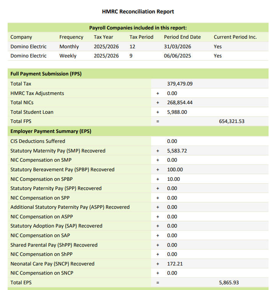Select the Monthly frequency cell
The height and width of the screenshot is (290, 277).
(x=69, y=46)
